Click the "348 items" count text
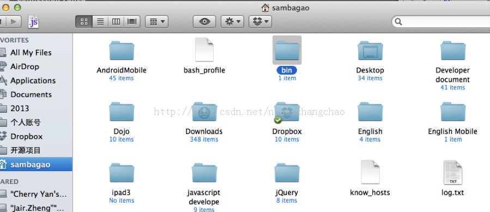The width and height of the screenshot is (490, 212). point(204,140)
